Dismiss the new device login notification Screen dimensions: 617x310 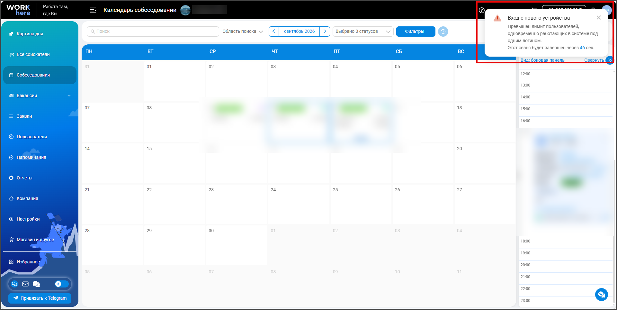pos(599,18)
